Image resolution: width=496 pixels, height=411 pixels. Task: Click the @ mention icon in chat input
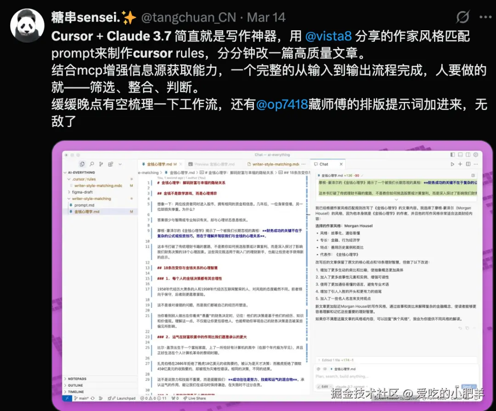(319, 369)
